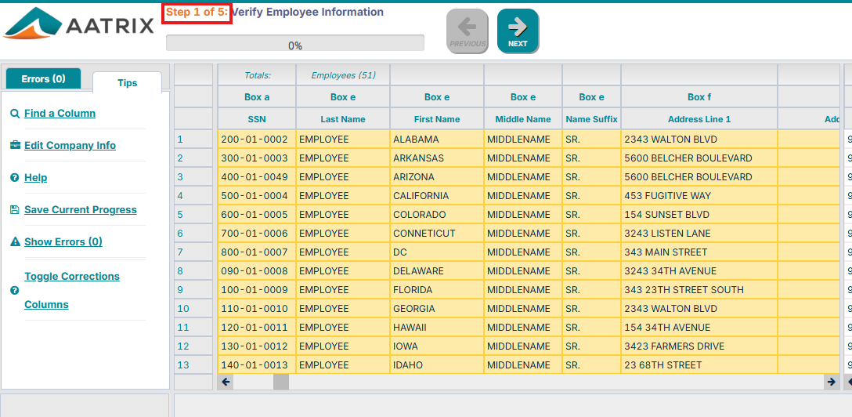Click address cell 3243 34TH AVENUE
The image size is (852, 417).
pyautogui.click(x=699, y=270)
